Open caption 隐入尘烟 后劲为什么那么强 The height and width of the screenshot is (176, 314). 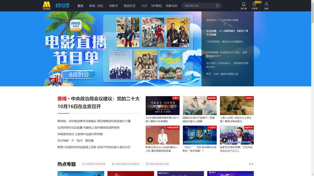236,120
